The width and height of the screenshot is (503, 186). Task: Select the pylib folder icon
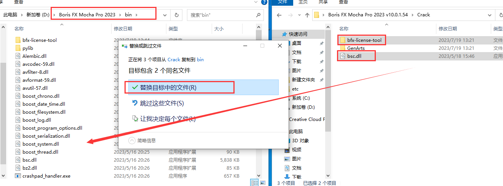(x=18, y=48)
